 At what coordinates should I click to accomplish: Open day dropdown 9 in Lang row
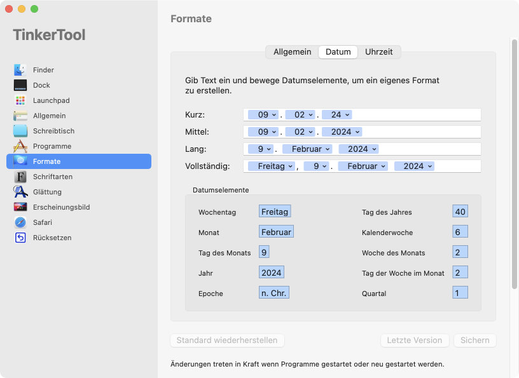pos(261,149)
